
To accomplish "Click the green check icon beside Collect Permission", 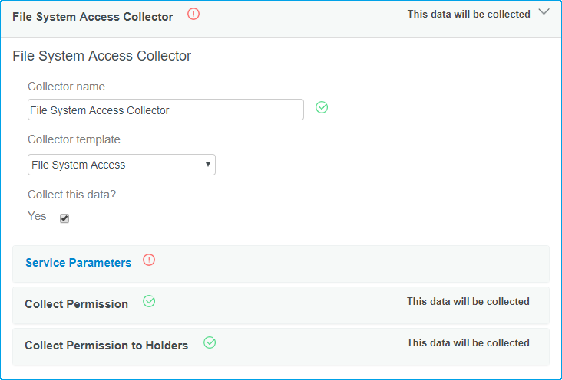I will point(149,302).
